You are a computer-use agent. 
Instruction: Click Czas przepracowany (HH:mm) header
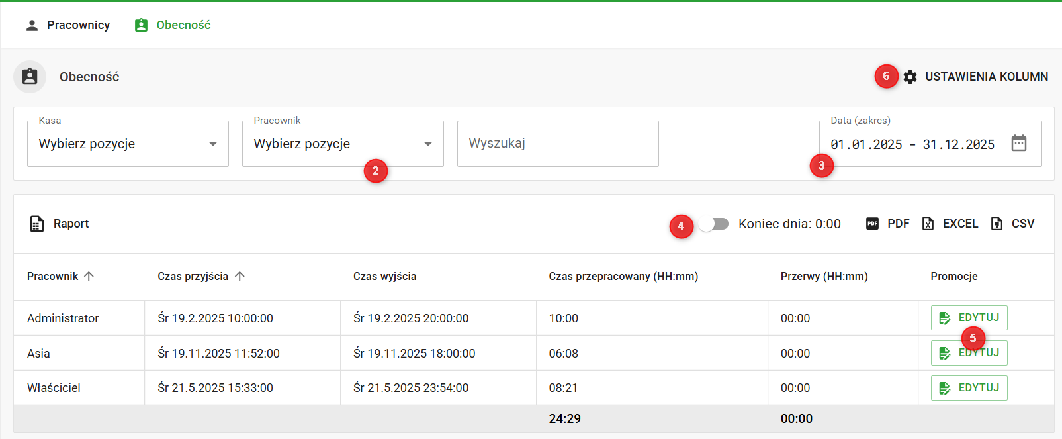(x=623, y=276)
